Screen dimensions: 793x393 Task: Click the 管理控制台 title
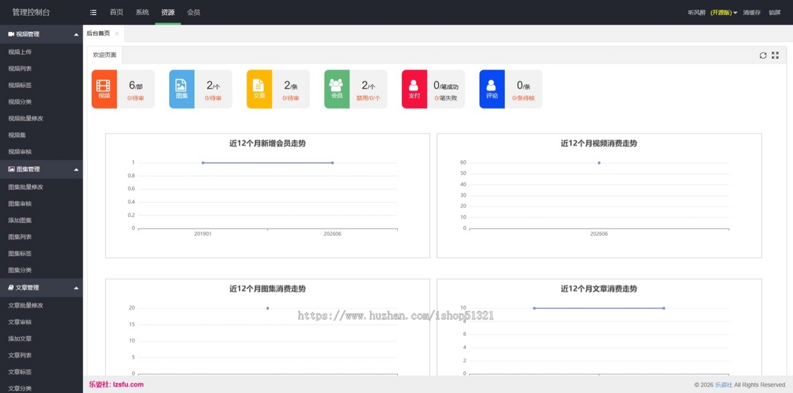(31, 13)
